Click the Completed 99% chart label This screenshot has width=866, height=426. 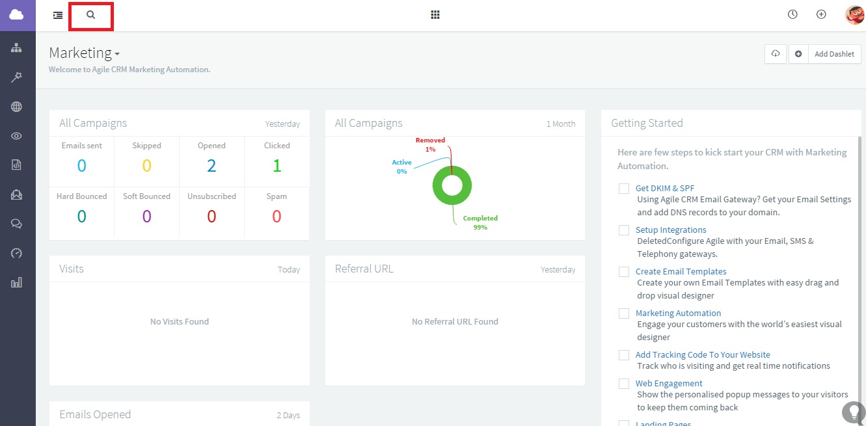480,222
